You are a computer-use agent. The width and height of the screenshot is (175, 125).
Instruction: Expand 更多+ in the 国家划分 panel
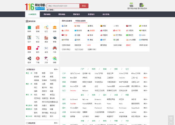(x=56, y=69)
